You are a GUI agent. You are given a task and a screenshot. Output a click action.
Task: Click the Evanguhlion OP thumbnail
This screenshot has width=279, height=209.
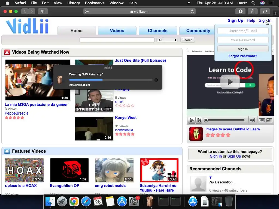point(69,170)
